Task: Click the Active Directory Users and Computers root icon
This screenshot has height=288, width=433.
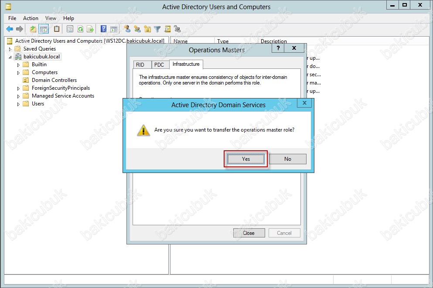Action: click(x=10, y=41)
